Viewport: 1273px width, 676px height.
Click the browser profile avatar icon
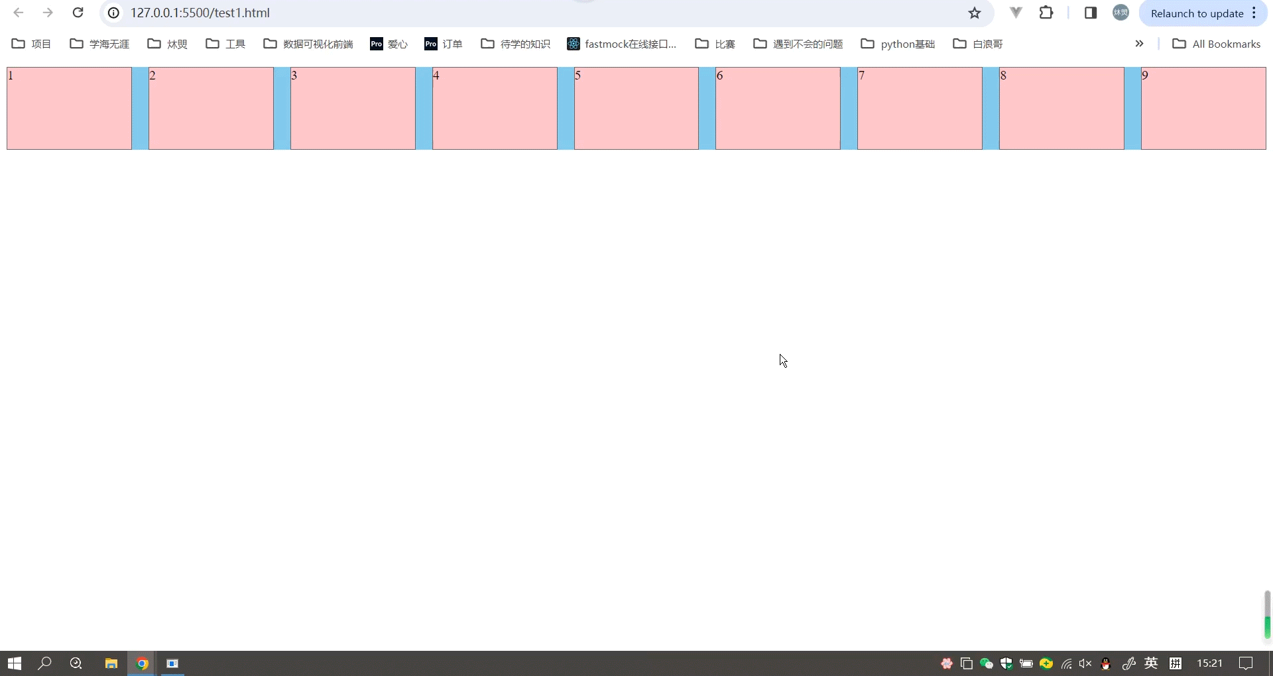coord(1120,13)
